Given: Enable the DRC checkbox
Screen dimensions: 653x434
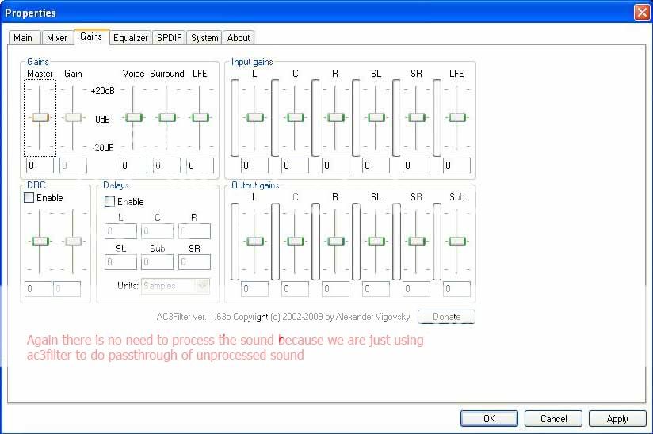Looking at the screenshot, I should (29, 198).
